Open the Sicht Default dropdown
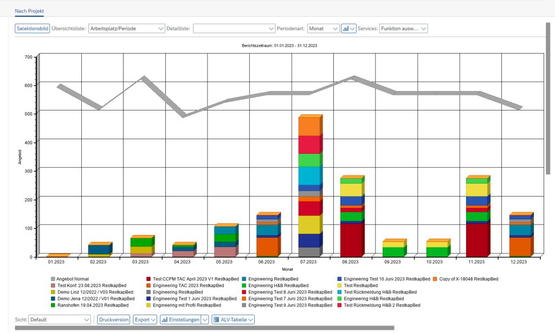The width and height of the screenshot is (555, 333). 60,319
